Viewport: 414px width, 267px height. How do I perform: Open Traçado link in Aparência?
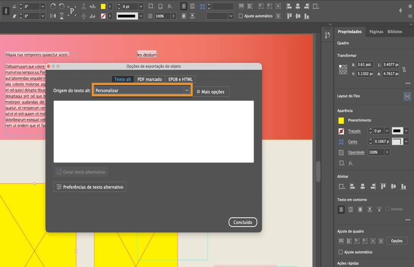[x=354, y=131]
